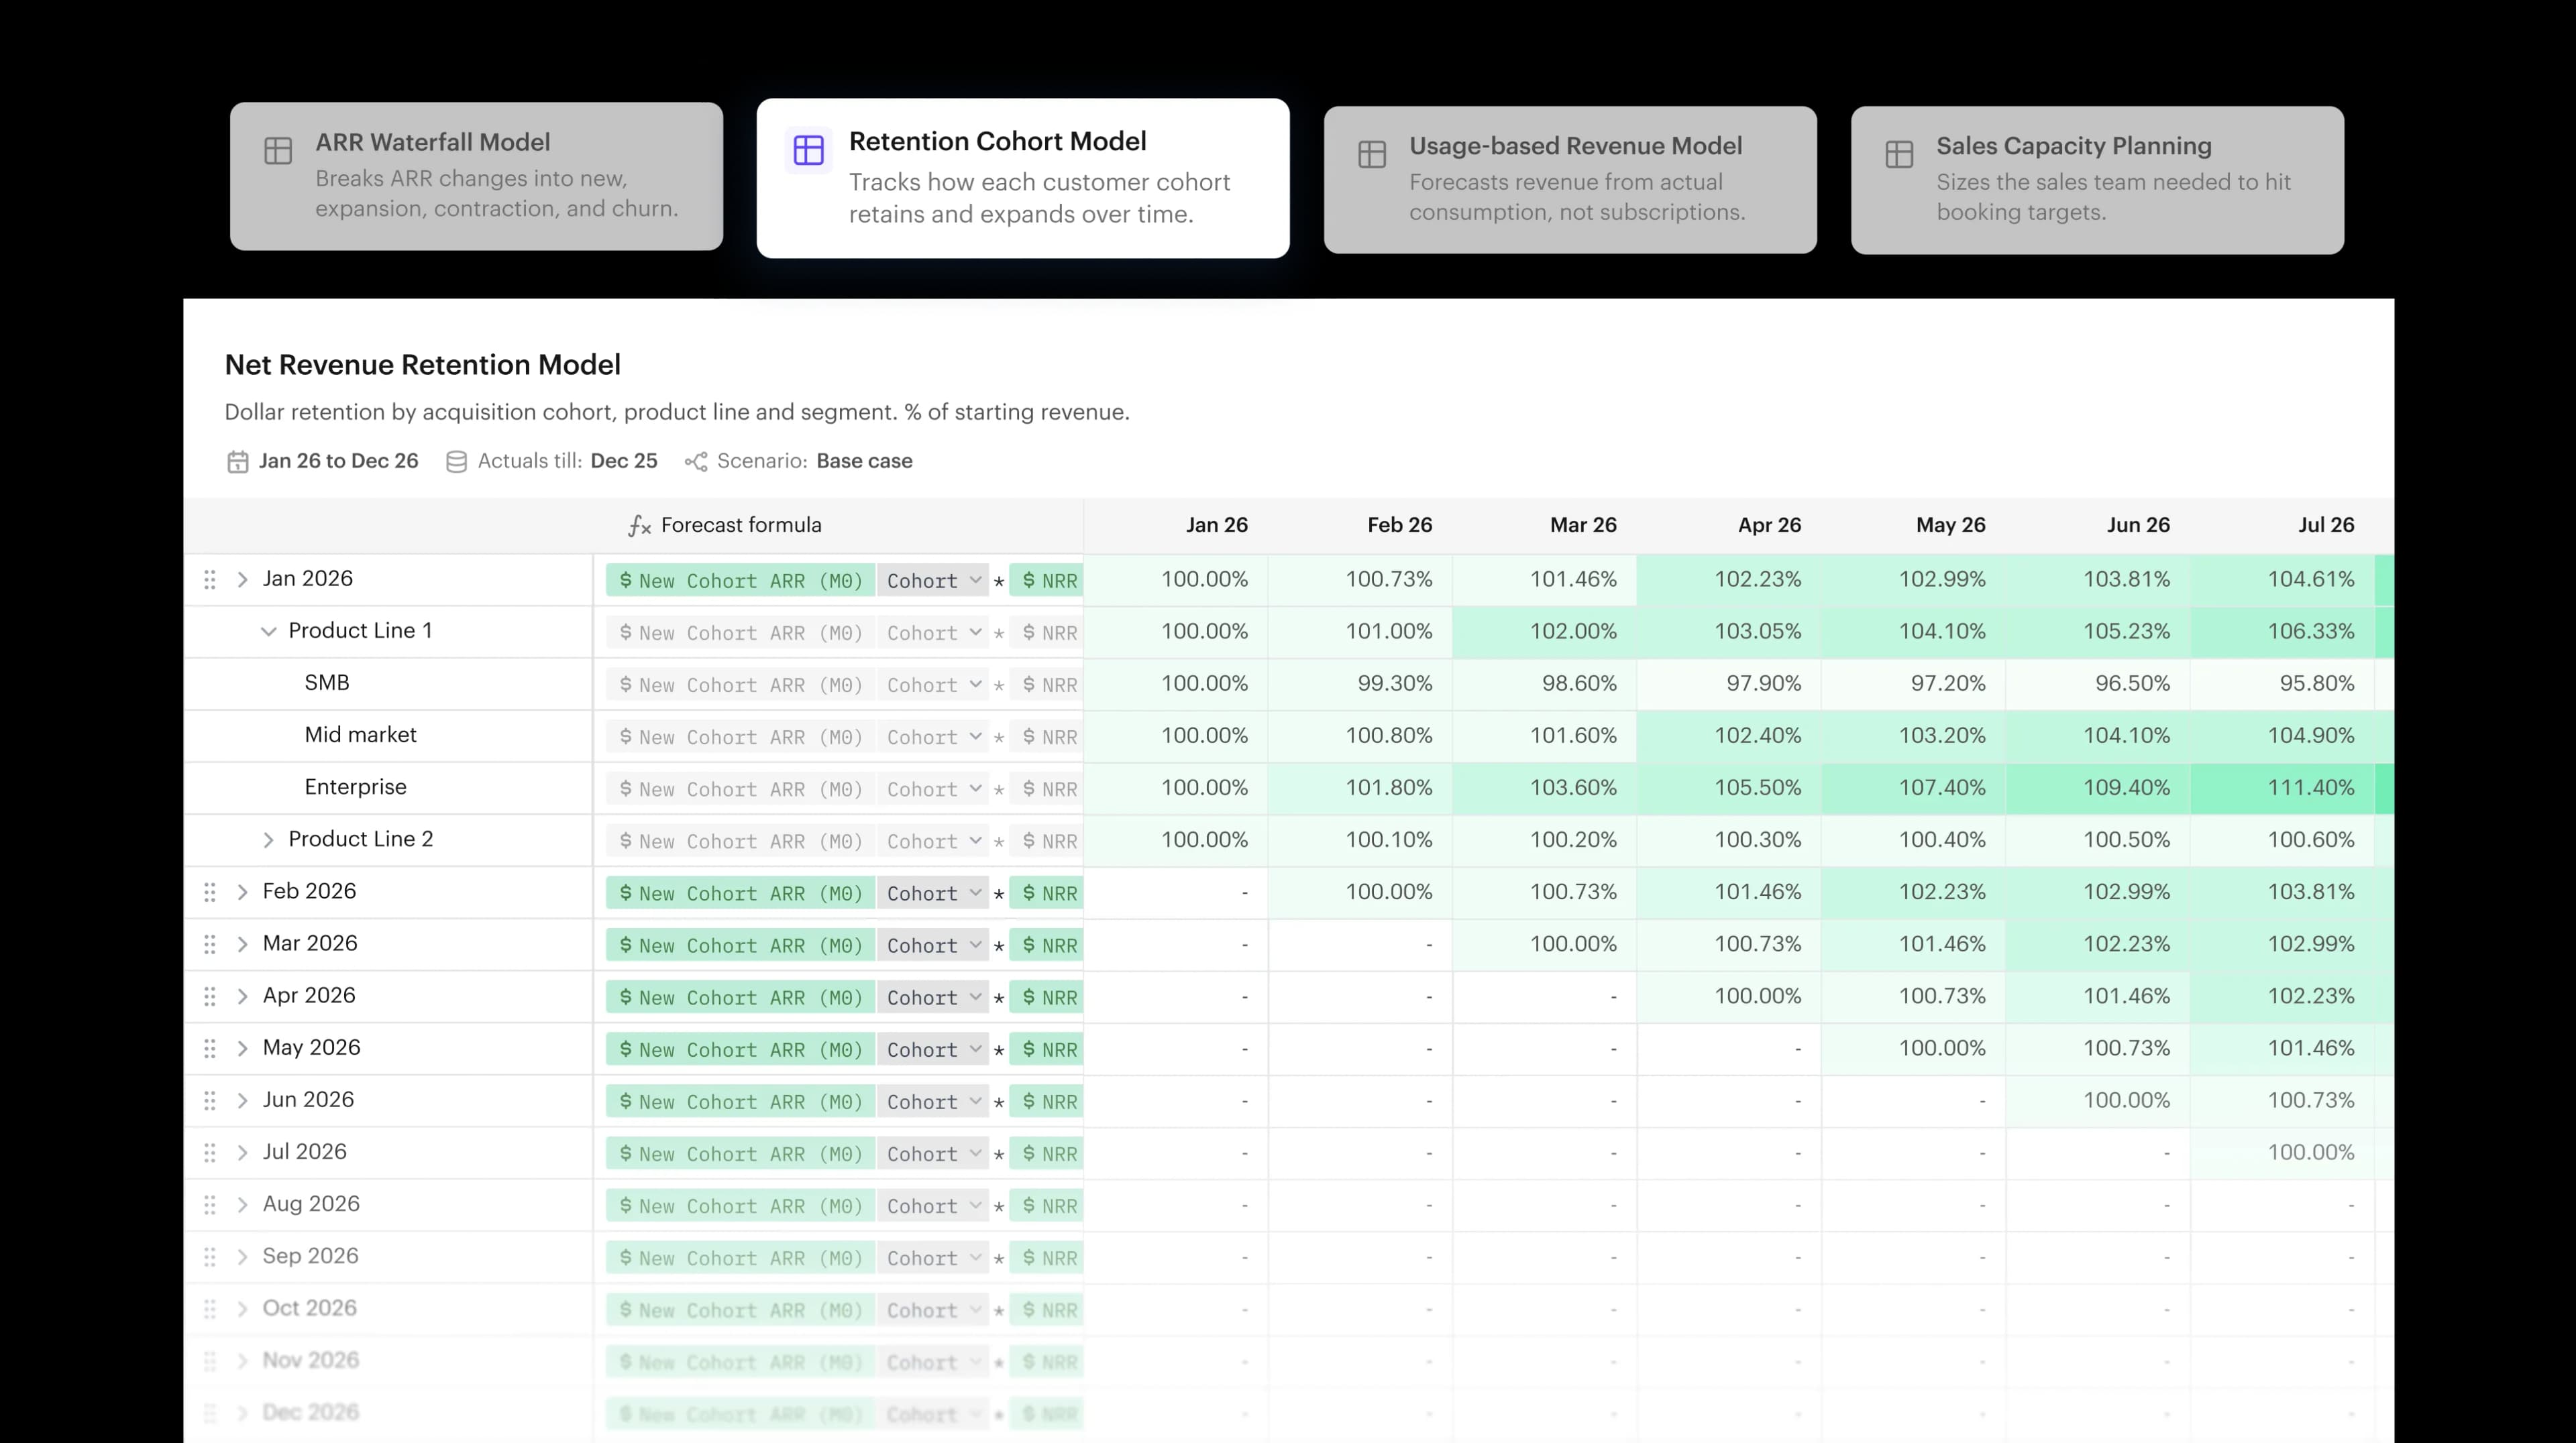Collapse the Product Line 1 group
Image resolution: width=2576 pixels, height=1443 pixels.
point(268,632)
